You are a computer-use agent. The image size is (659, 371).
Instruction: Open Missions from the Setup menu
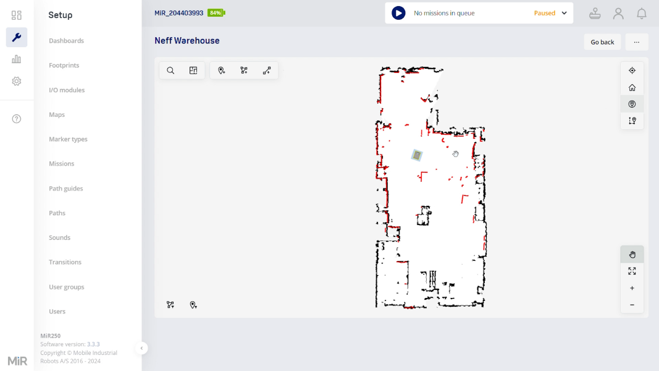62,163
